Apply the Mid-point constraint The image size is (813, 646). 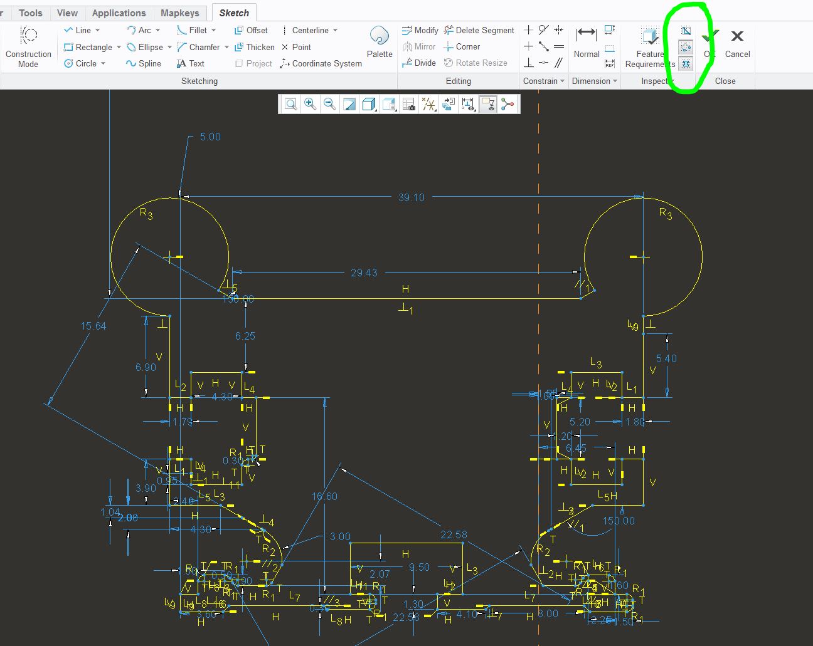pyautogui.click(x=544, y=46)
